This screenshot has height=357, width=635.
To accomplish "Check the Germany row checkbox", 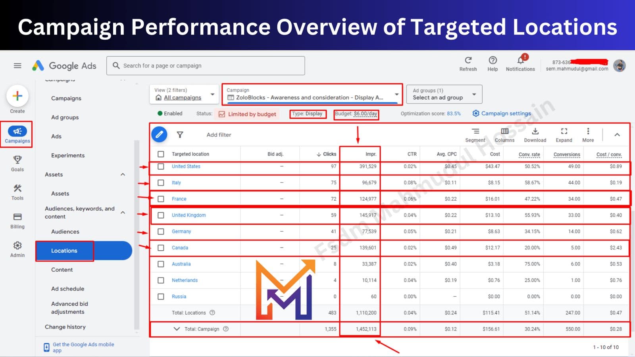I will 161,231.
